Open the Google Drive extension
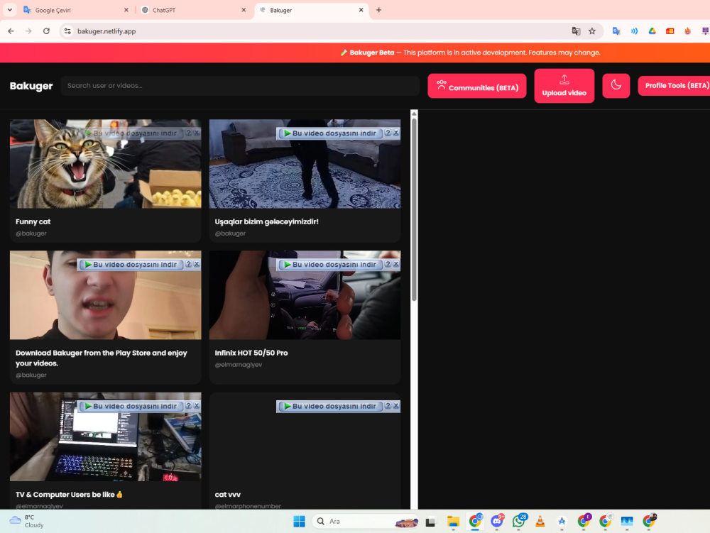 652,31
